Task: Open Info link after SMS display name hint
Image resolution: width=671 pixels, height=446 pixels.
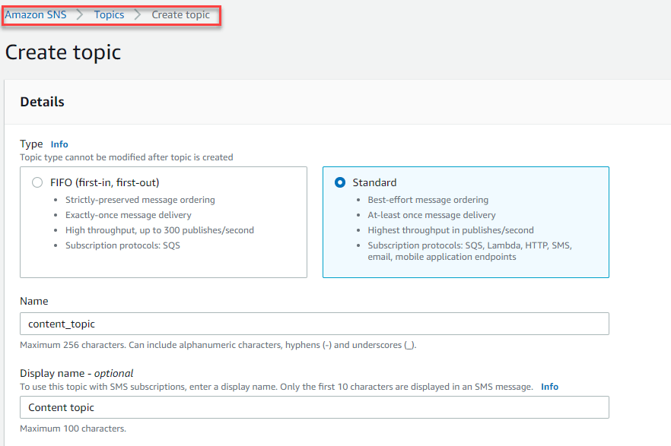Action: 549,387
